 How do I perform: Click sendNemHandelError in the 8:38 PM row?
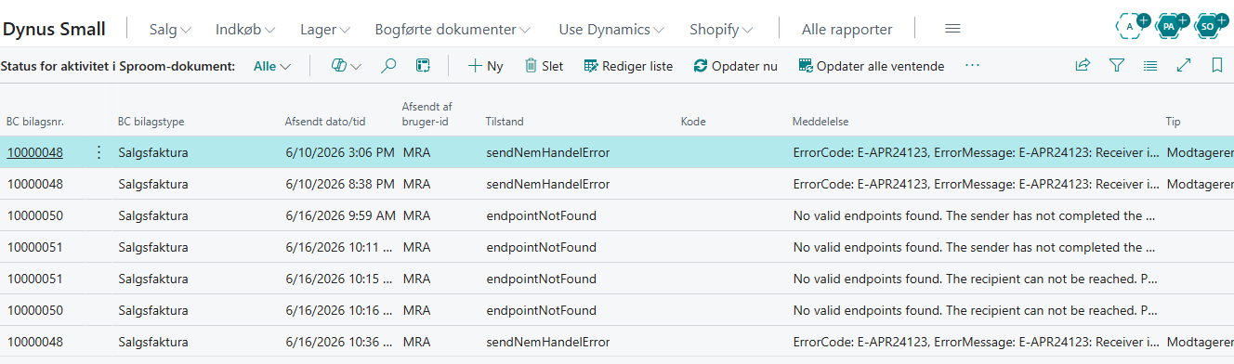(547, 184)
